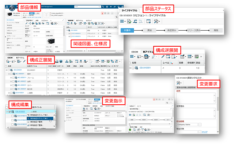Click the 3DEXPERIENCE compass icon

click(x=11, y=6)
